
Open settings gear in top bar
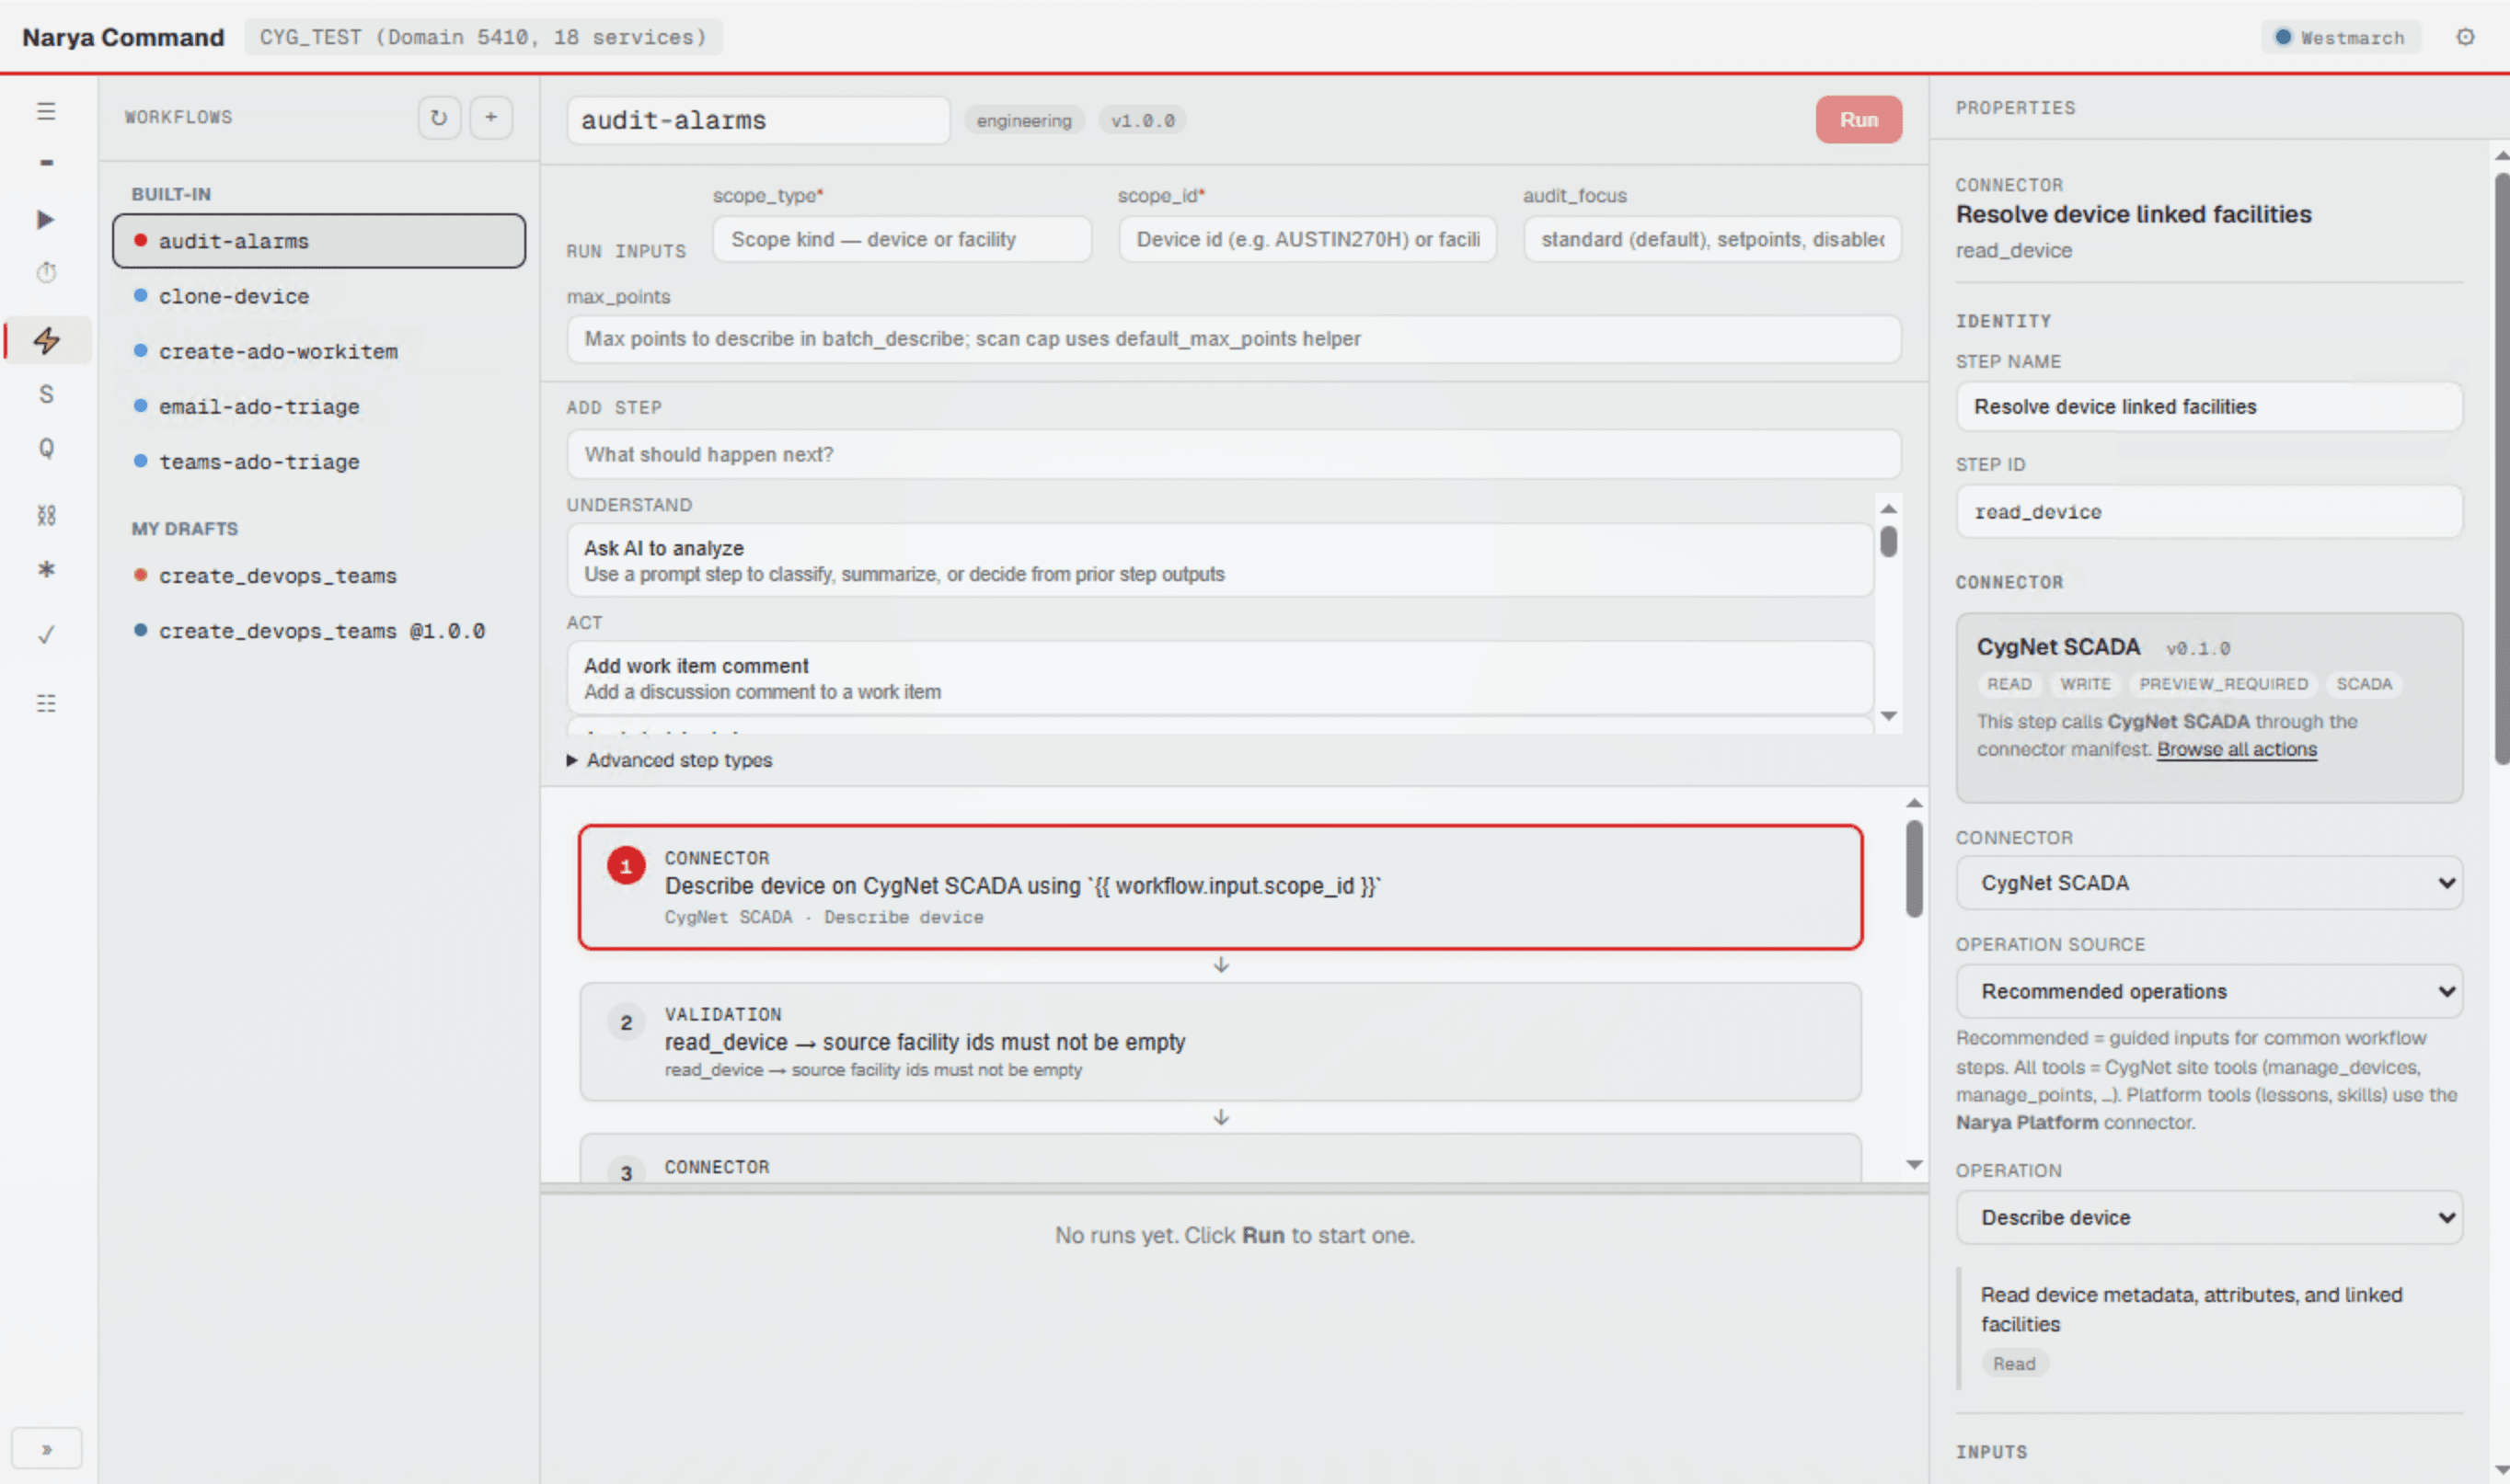(2465, 37)
